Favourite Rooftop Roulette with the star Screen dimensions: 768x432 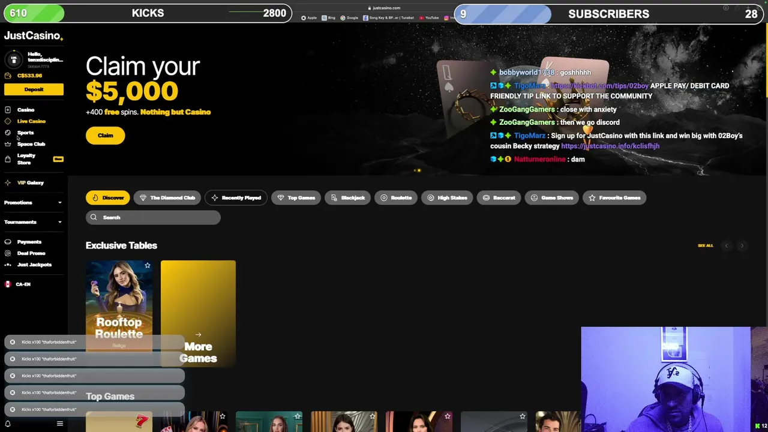pyautogui.click(x=147, y=265)
